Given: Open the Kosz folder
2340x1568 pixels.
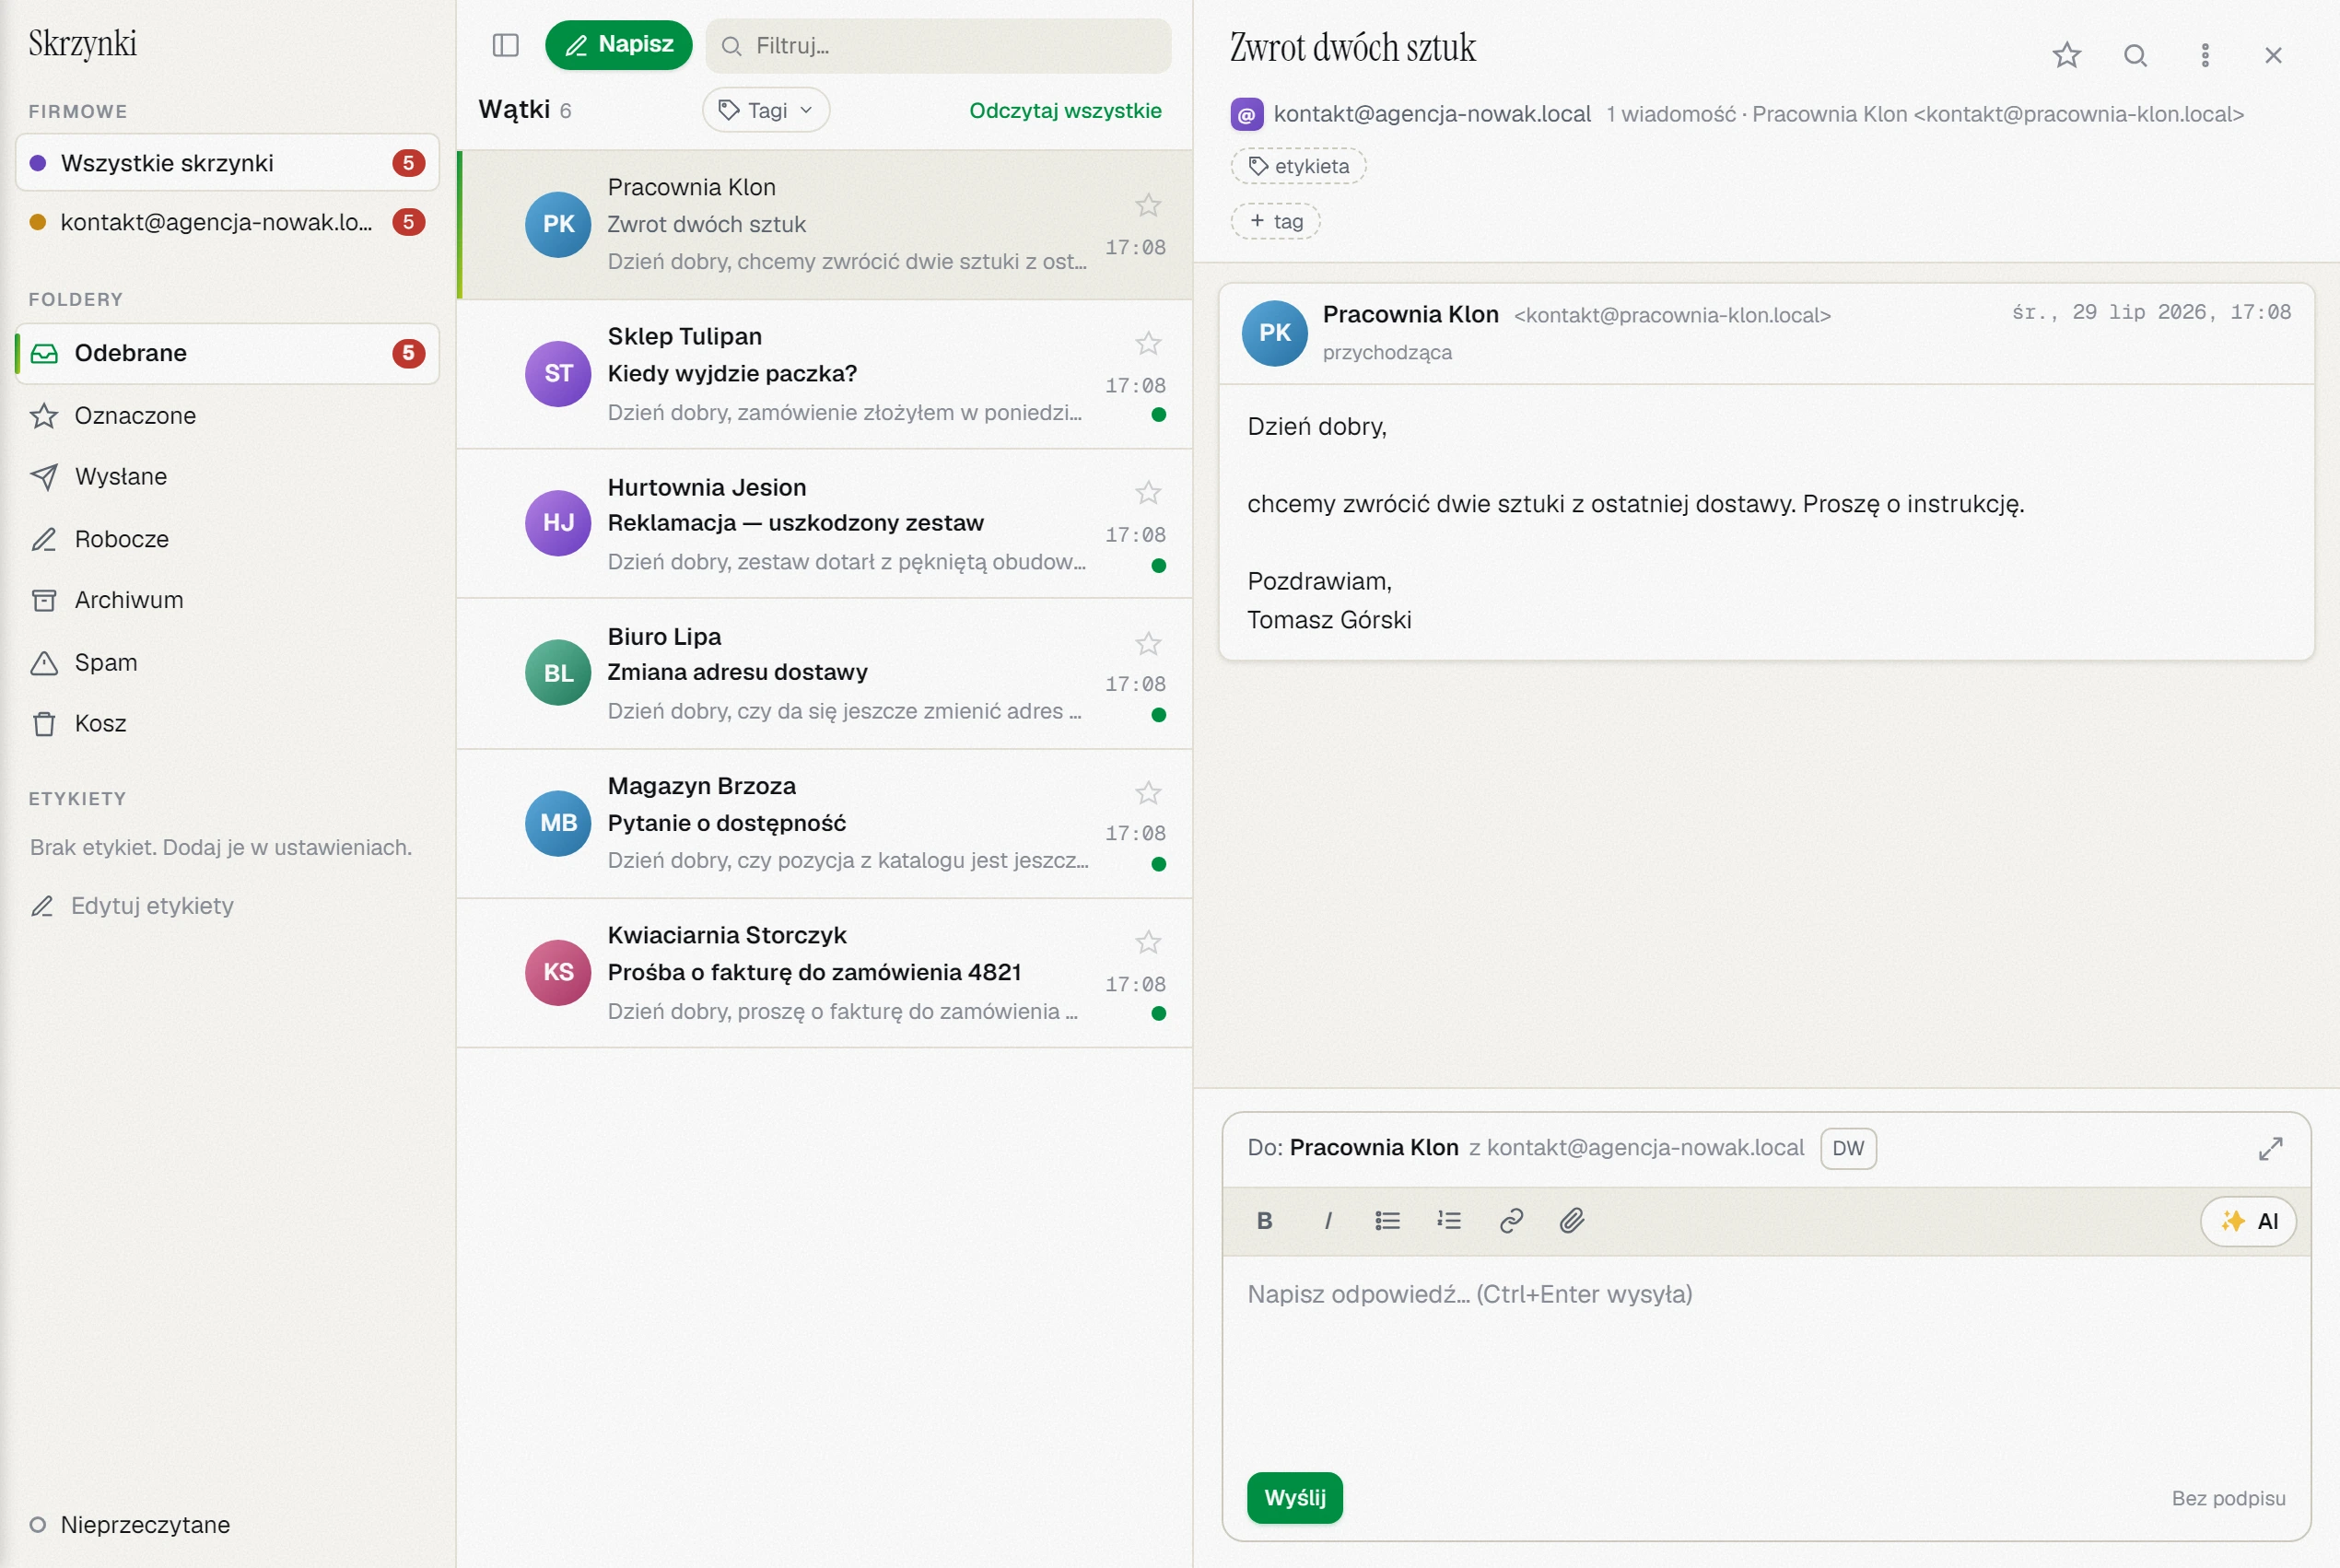Looking at the screenshot, I should click(x=227, y=723).
